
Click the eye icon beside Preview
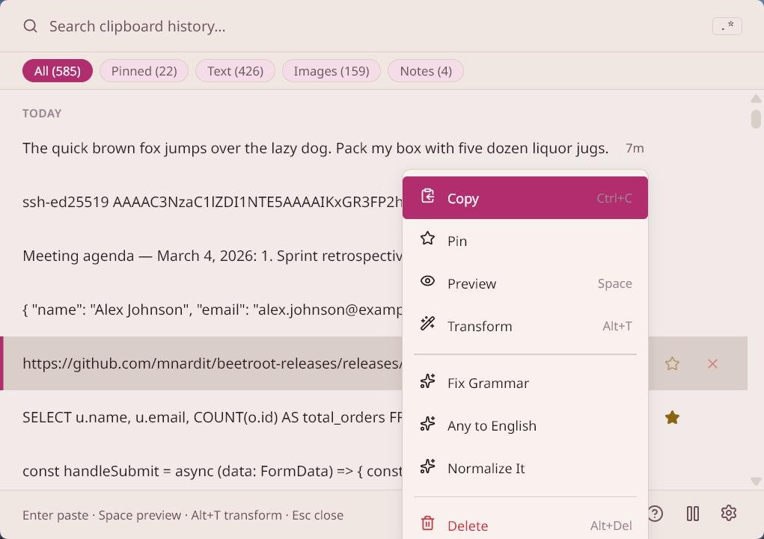point(427,282)
